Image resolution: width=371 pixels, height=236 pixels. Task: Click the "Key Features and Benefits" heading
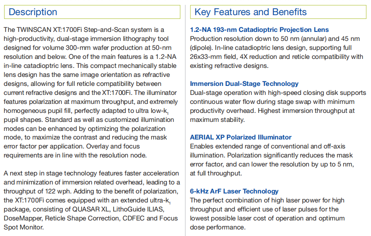pos(250,12)
